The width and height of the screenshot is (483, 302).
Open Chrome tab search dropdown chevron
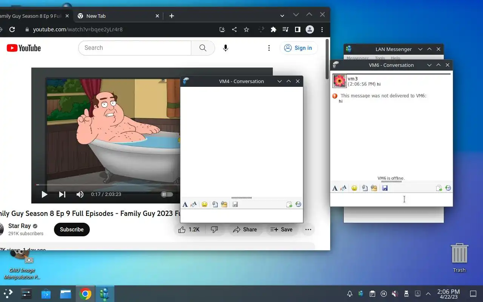(282, 16)
